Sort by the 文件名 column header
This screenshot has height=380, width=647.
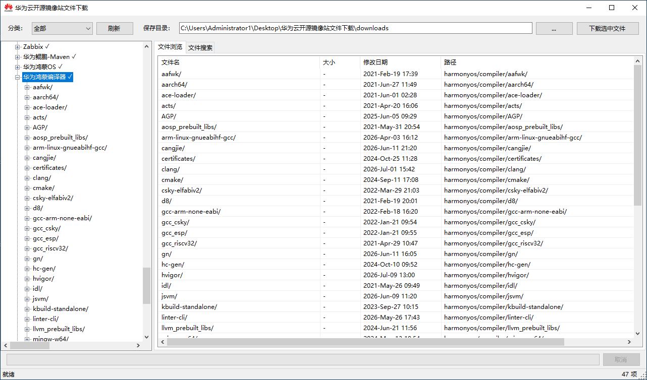pyautogui.click(x=239, y=62)
